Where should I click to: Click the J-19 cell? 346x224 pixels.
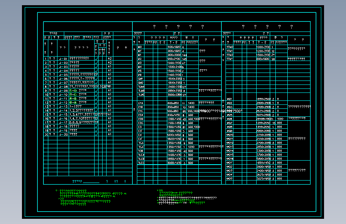pyautogui.click(x=63, y=130)
